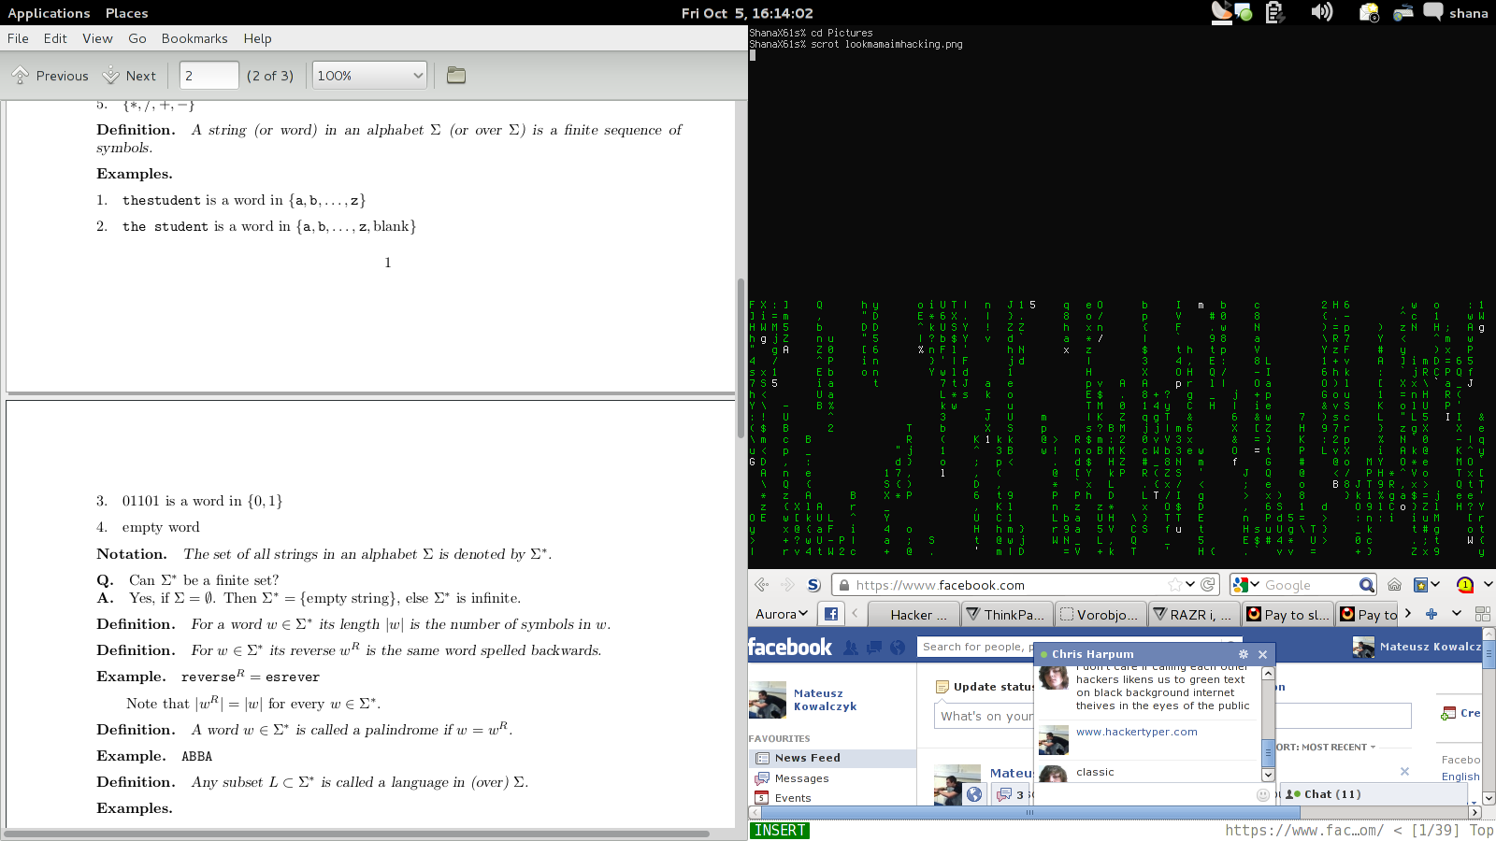Image resolution: width=1496 pixels, height=841 pixels.
Task: Bookmark page with the star icon in address bar
Action: click(x=1174, y=585)
